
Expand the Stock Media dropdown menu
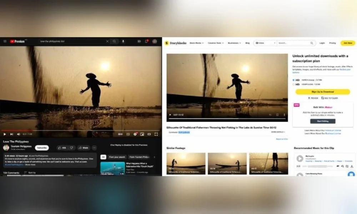tap(196, 43)
